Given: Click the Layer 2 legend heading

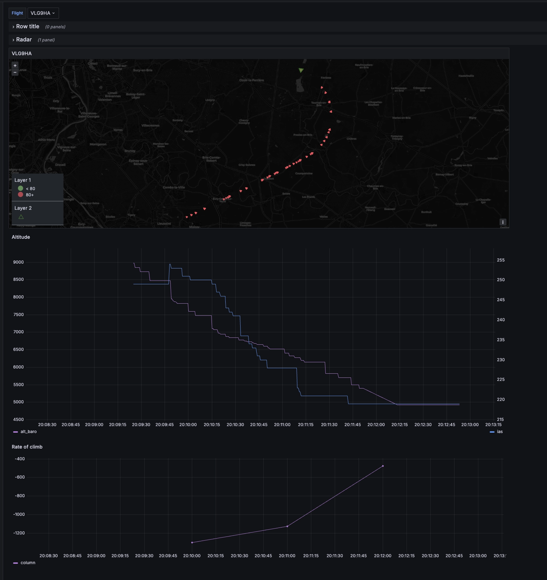Looking at the screenshot, I should click(23, 208).
